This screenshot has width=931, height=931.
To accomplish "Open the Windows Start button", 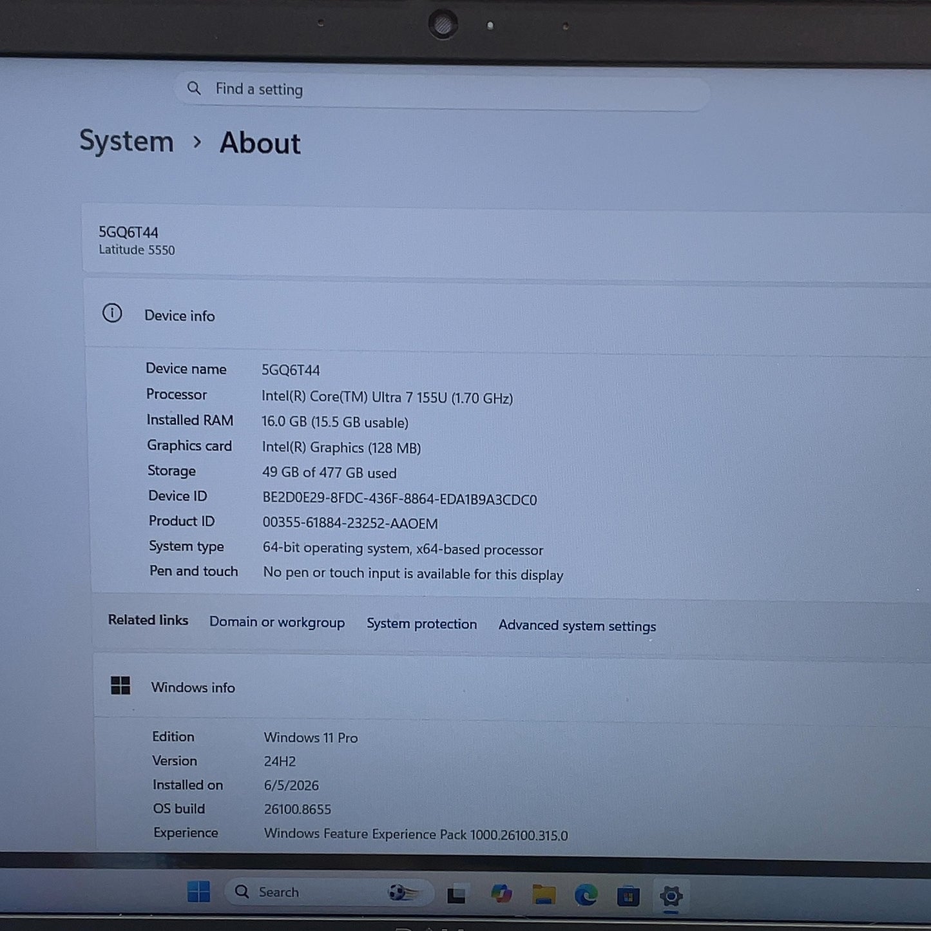I will click(x=198, y=892).
